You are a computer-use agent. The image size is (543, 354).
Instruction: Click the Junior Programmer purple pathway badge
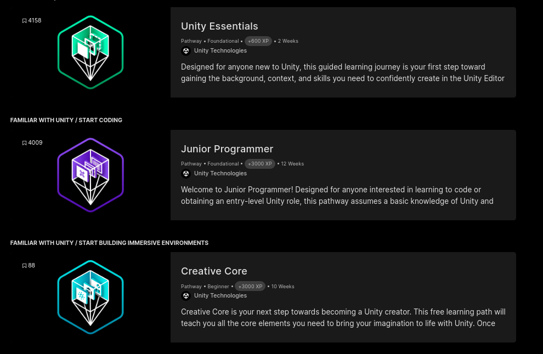(90, 174)
